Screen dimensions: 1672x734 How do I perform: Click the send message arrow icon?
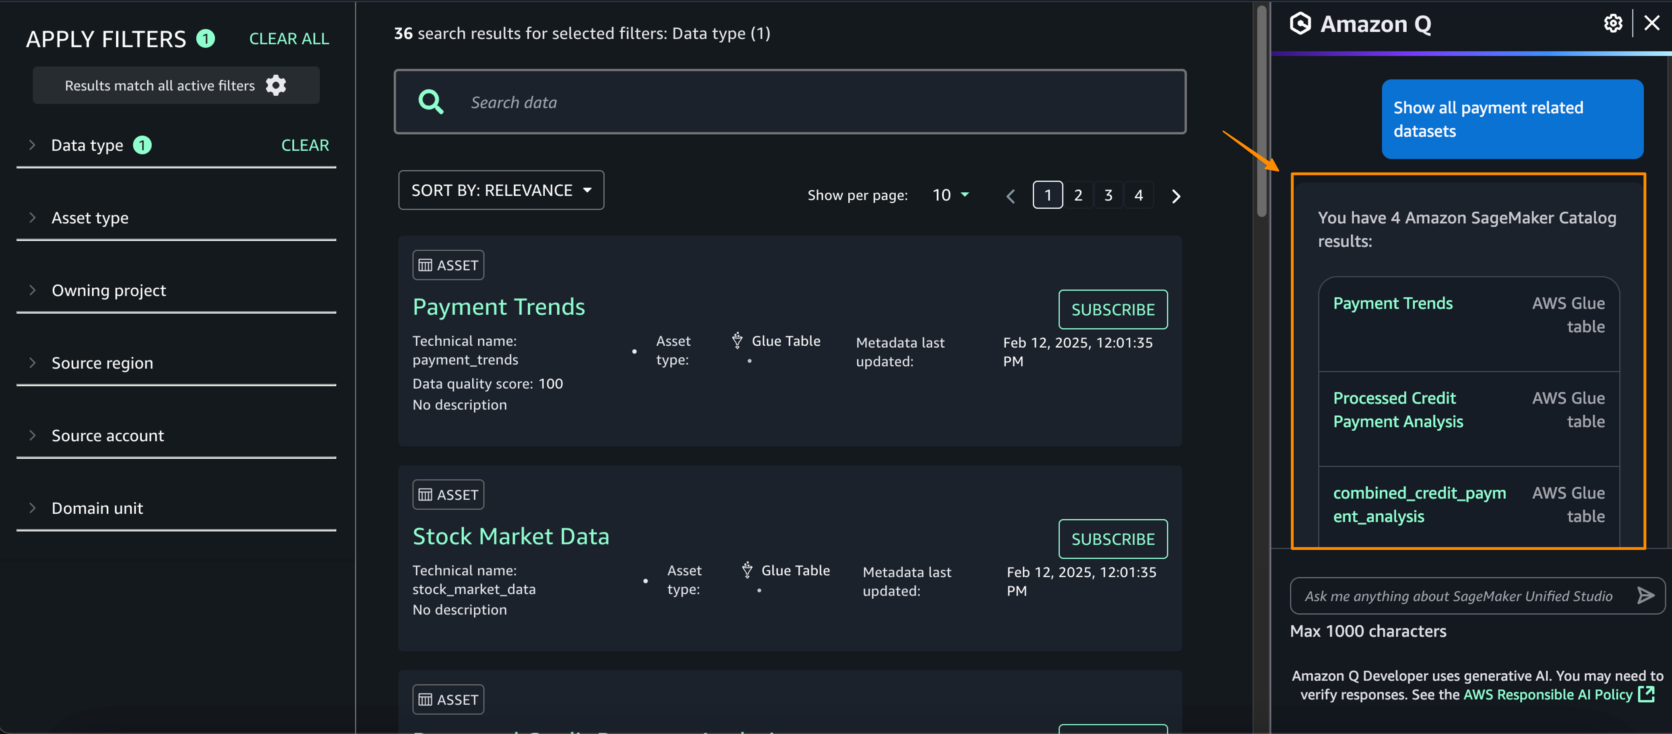tap(1645, 595)
